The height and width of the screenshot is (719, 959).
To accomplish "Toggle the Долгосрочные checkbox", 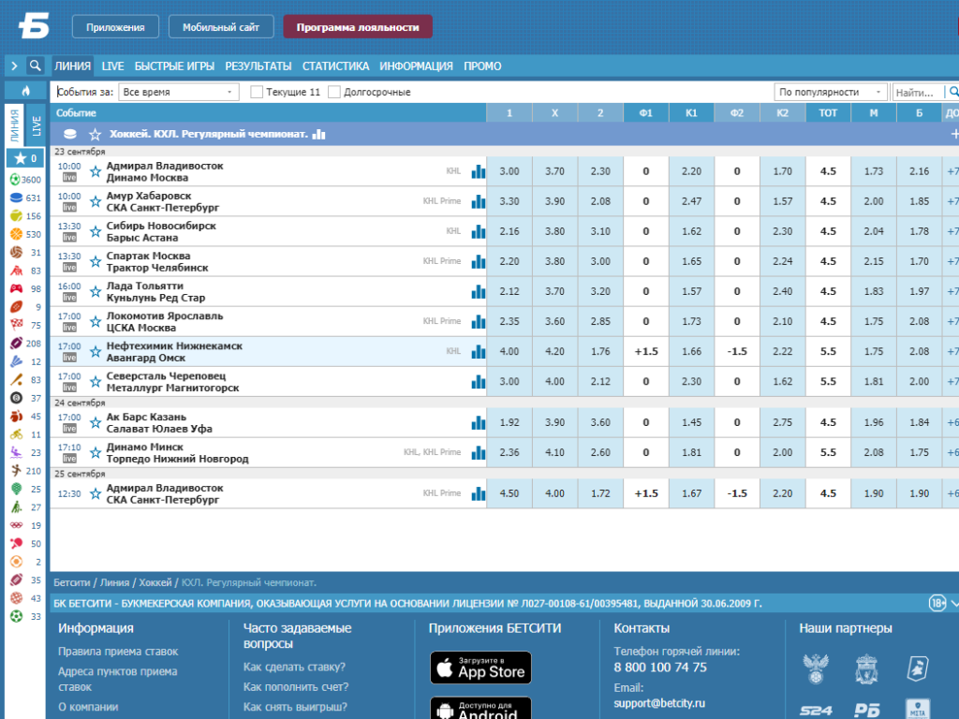I will (x=334, y=92).
